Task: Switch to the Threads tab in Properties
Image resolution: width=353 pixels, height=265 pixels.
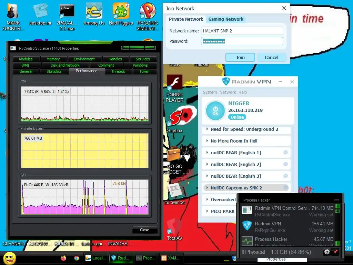Action: [118, 71]
